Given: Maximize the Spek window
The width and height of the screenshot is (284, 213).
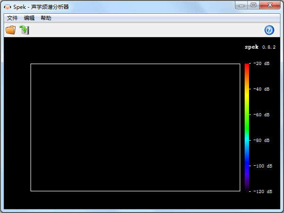Looking at the screenshot, I should 254,6.
